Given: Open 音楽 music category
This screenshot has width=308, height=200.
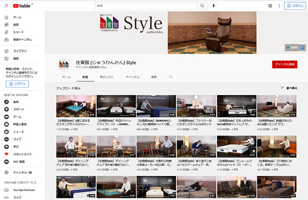Looking at the screenshot, I should (22, 102).
